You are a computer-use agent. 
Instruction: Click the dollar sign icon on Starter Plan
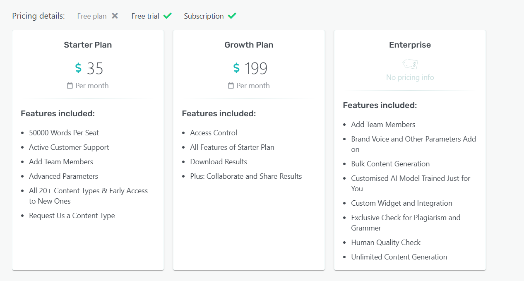pos(78,68)
